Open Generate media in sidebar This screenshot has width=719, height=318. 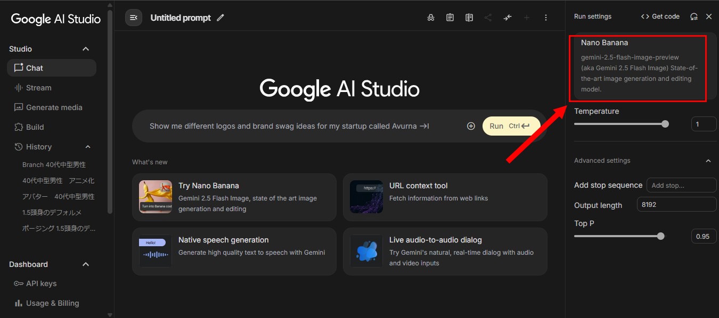(54, 107)
